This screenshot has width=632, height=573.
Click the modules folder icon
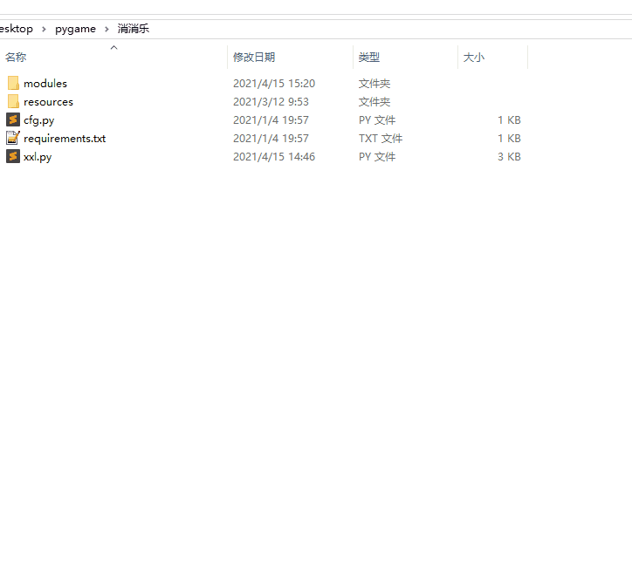tap(13, 84)
